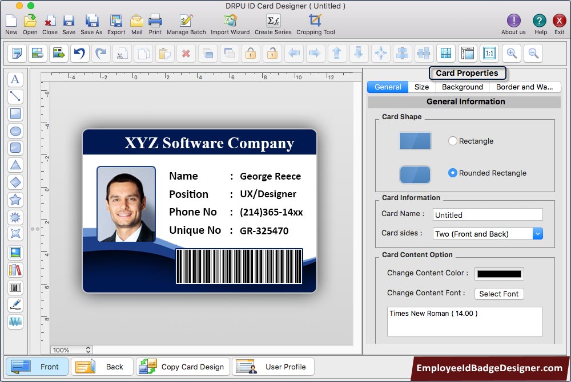
Task: Click the Card Properties panel header
Action: tap(467, 73)
